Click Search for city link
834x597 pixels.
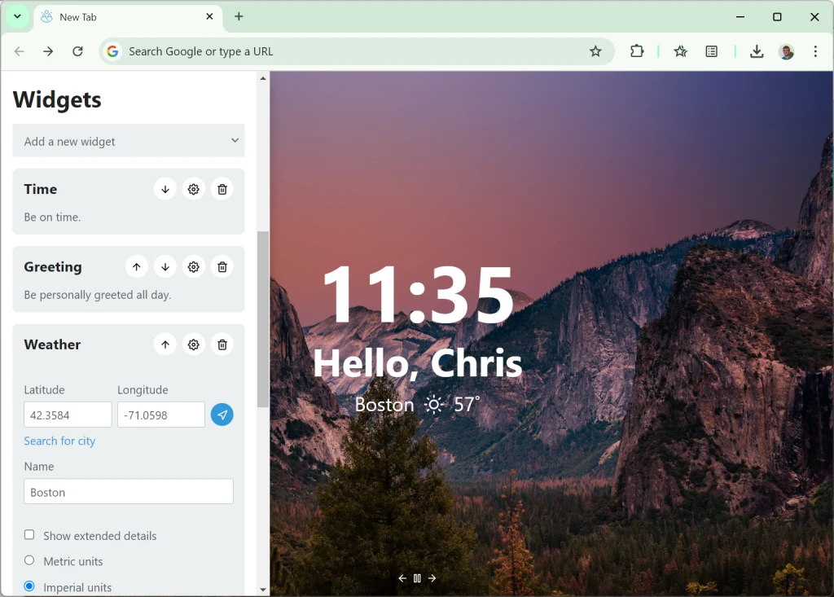click(x=59, y=441)
